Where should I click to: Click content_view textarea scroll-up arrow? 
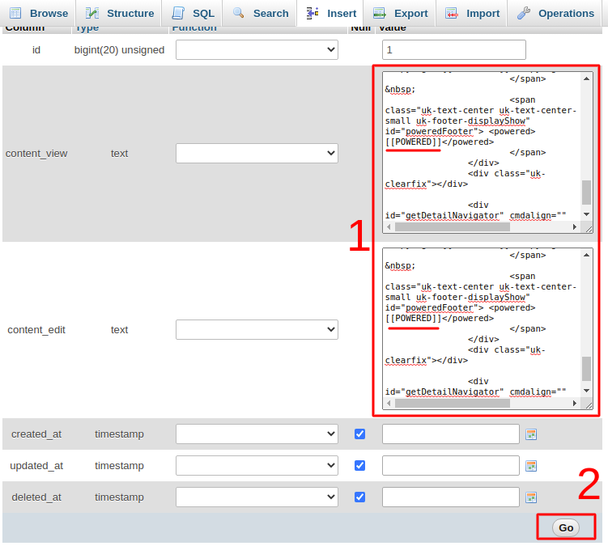pos(586,78)
